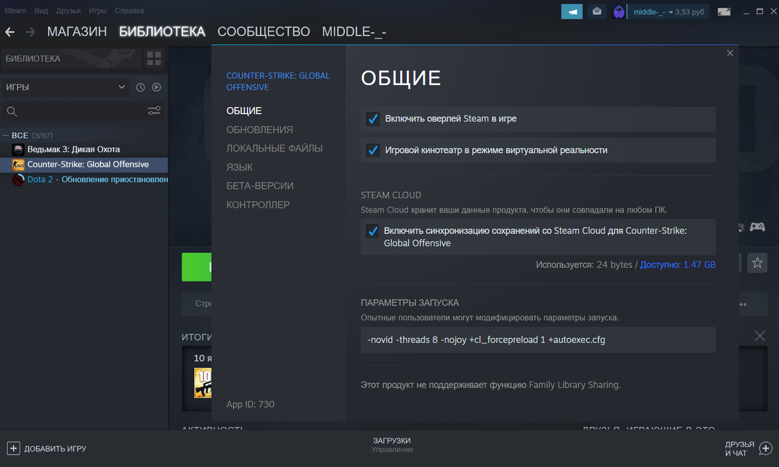
Task: Go forward with the right arrow
Action: [30, 32]
